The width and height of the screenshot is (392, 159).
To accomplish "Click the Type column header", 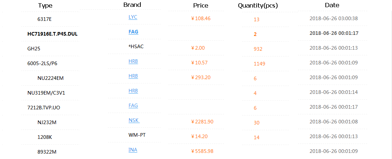I will 45,5.
